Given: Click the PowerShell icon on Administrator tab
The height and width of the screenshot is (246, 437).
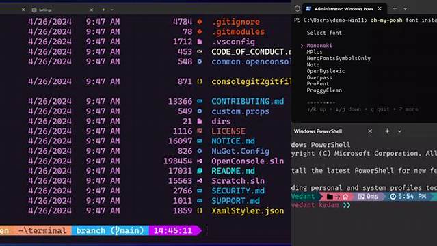Looking at the screenshot, I should [308, 9].
